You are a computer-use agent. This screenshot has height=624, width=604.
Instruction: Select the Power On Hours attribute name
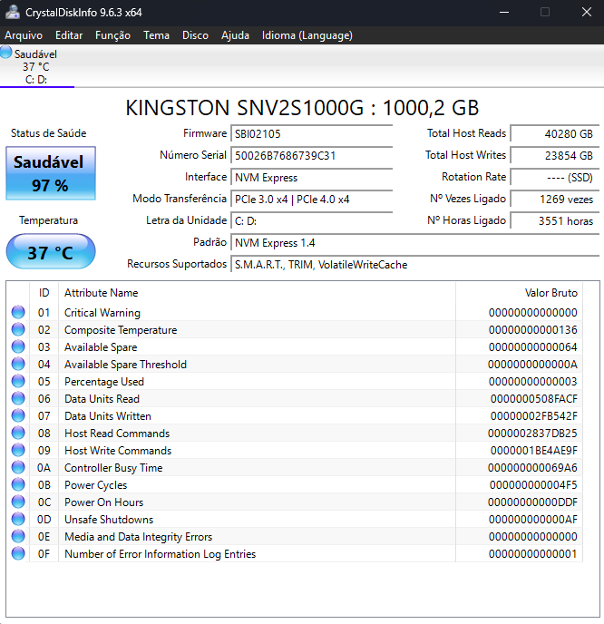104,502
